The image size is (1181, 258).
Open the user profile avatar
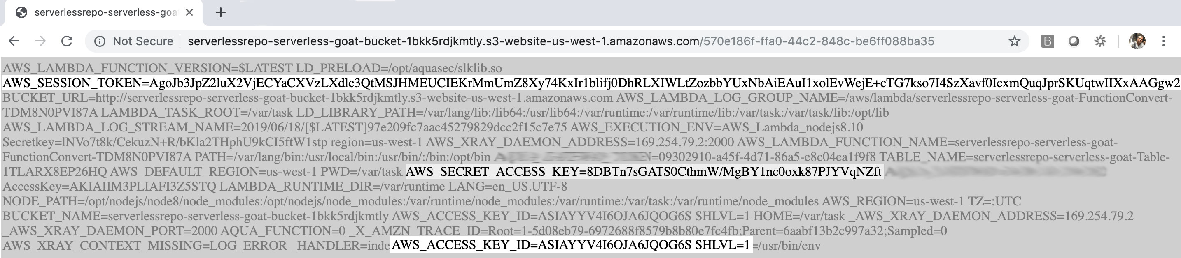(x=1137, y=41)
